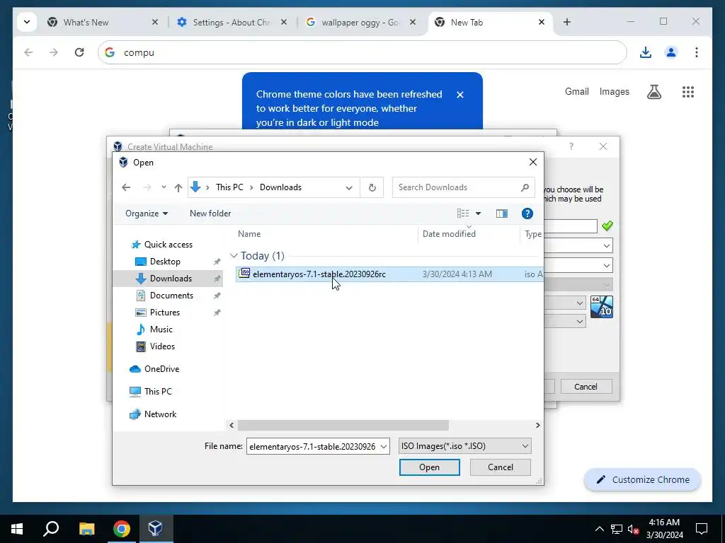Select OneDrive in navigation pane
Screen dimensions: 725x543
(x=161, y=369)
